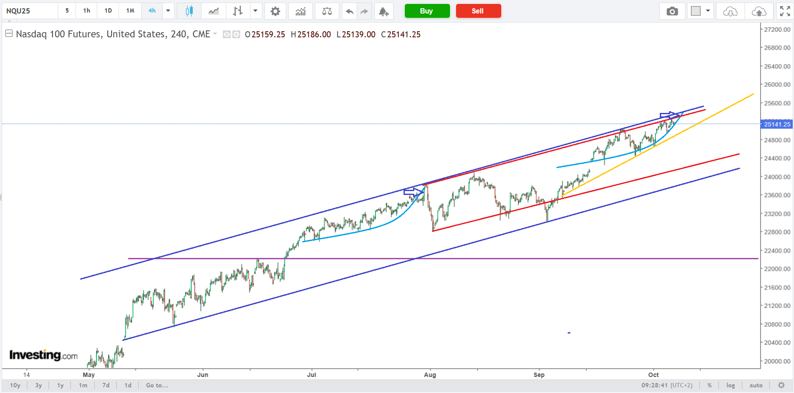Viewport: 794px width, 393px height.
Task: Take a chart snapshot with camera
Action: tap(672, 11)
